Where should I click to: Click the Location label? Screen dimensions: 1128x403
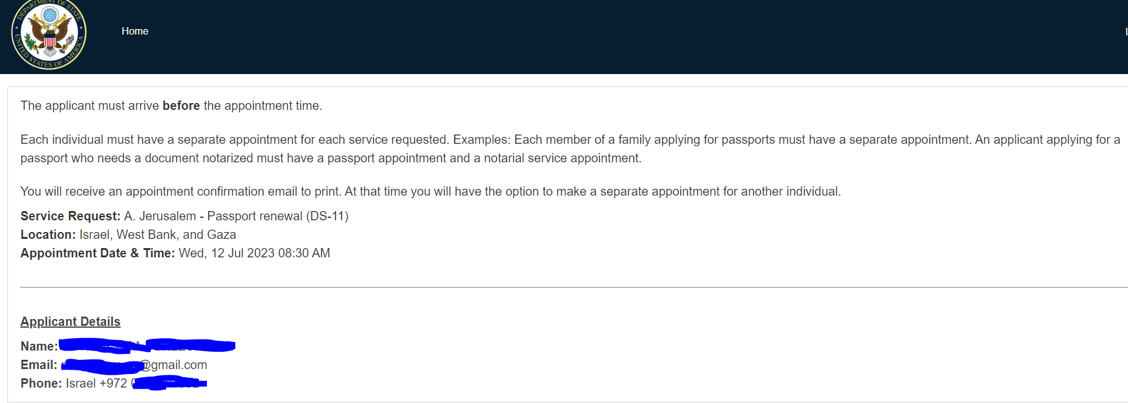pos(48,235)
